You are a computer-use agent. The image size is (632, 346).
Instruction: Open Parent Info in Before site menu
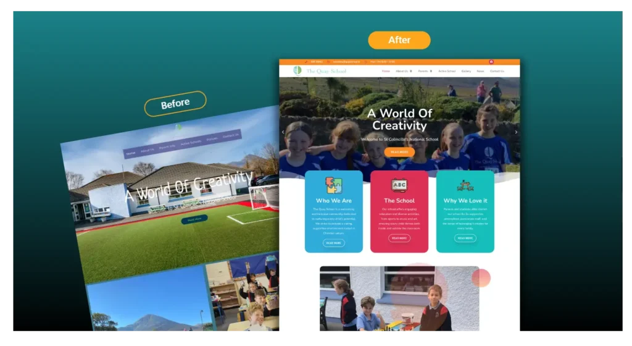coord(167,146)
